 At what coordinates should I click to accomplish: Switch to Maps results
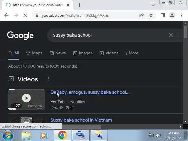click(x=34, y=53)
